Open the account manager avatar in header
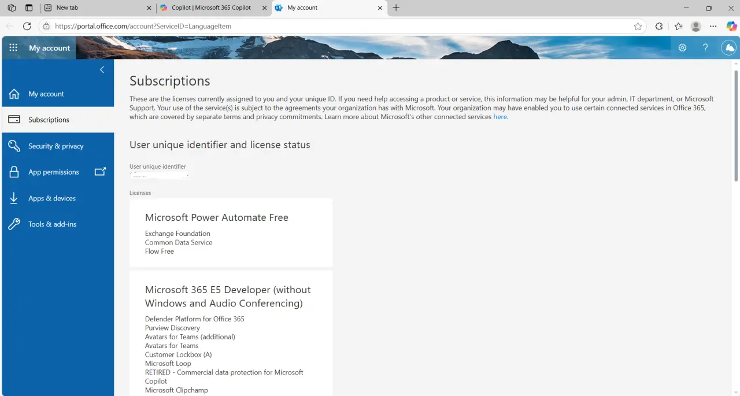This screenshot has width=740, height=396. 730,48
